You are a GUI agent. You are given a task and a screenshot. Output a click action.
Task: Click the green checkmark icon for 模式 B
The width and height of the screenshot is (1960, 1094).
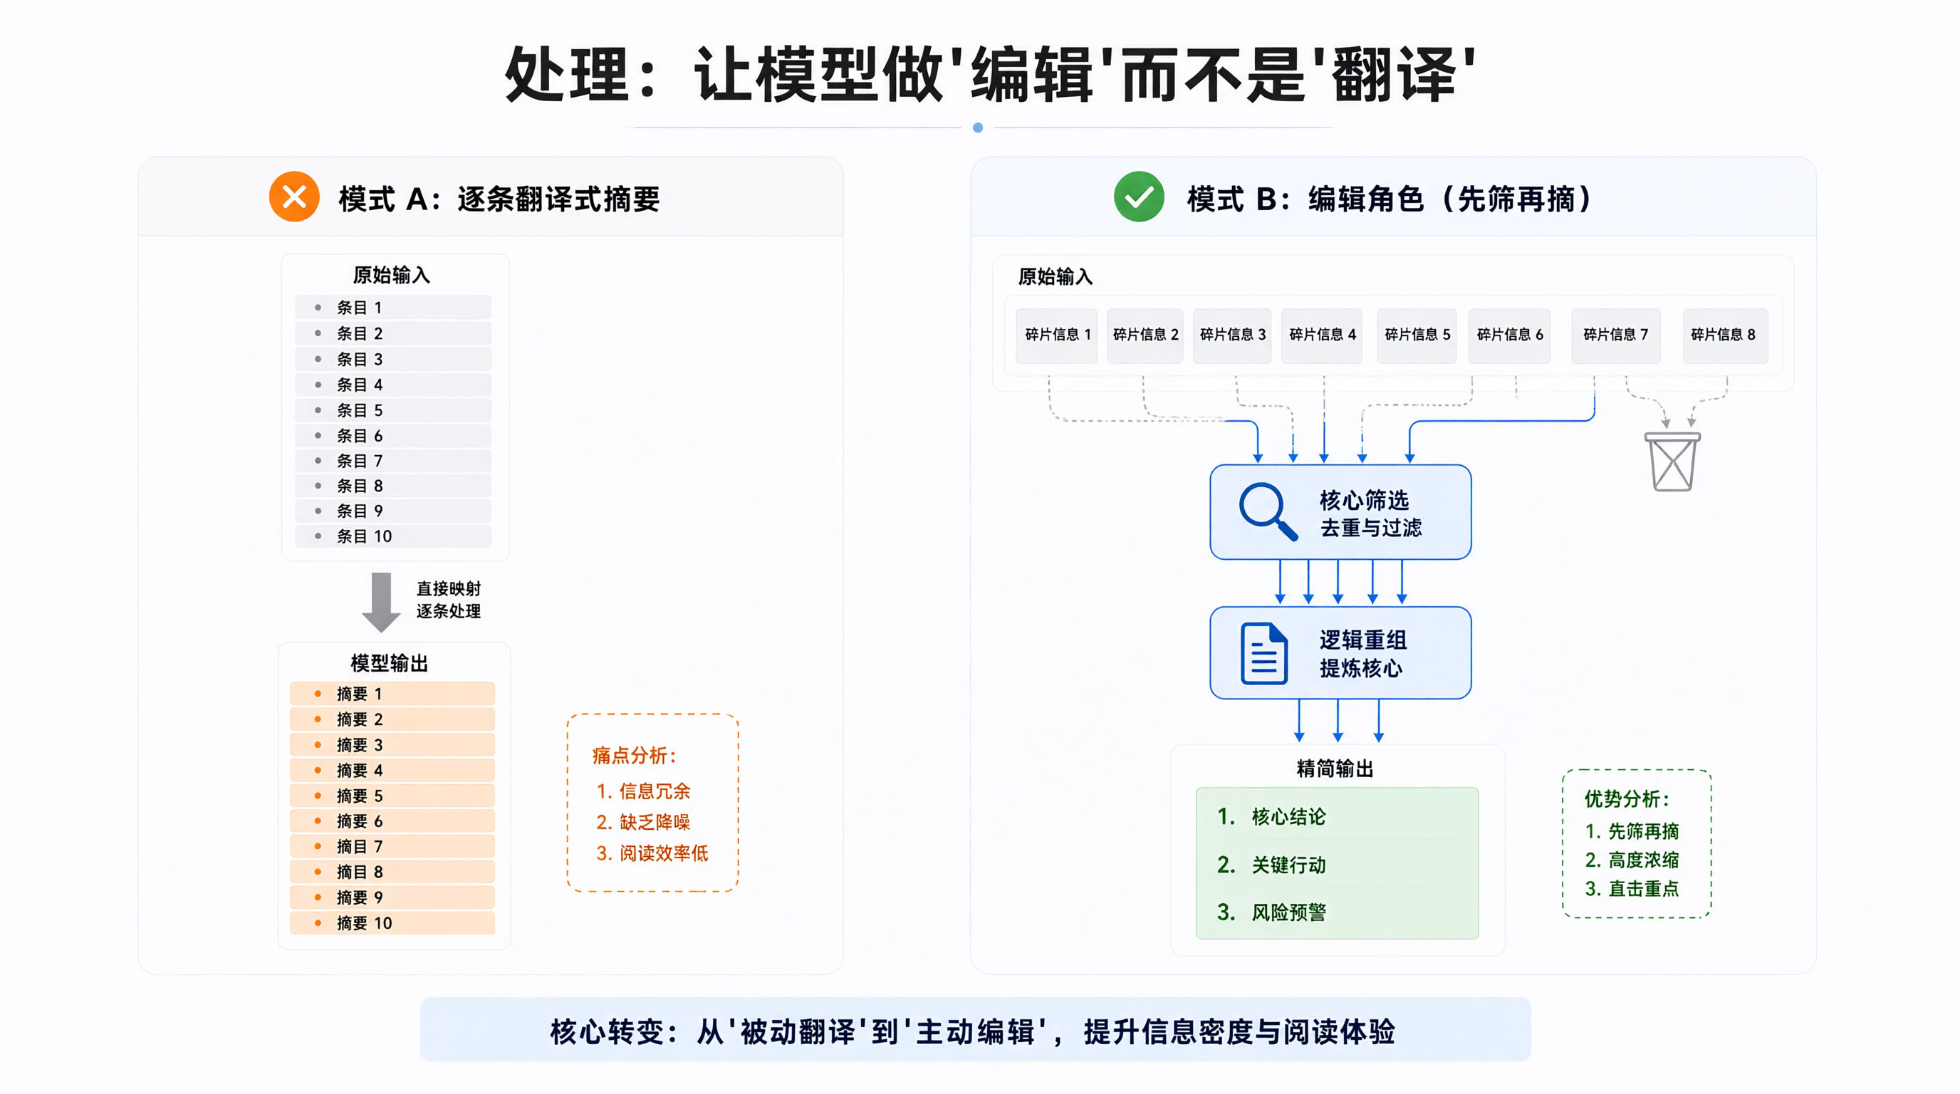point(1138,197)
